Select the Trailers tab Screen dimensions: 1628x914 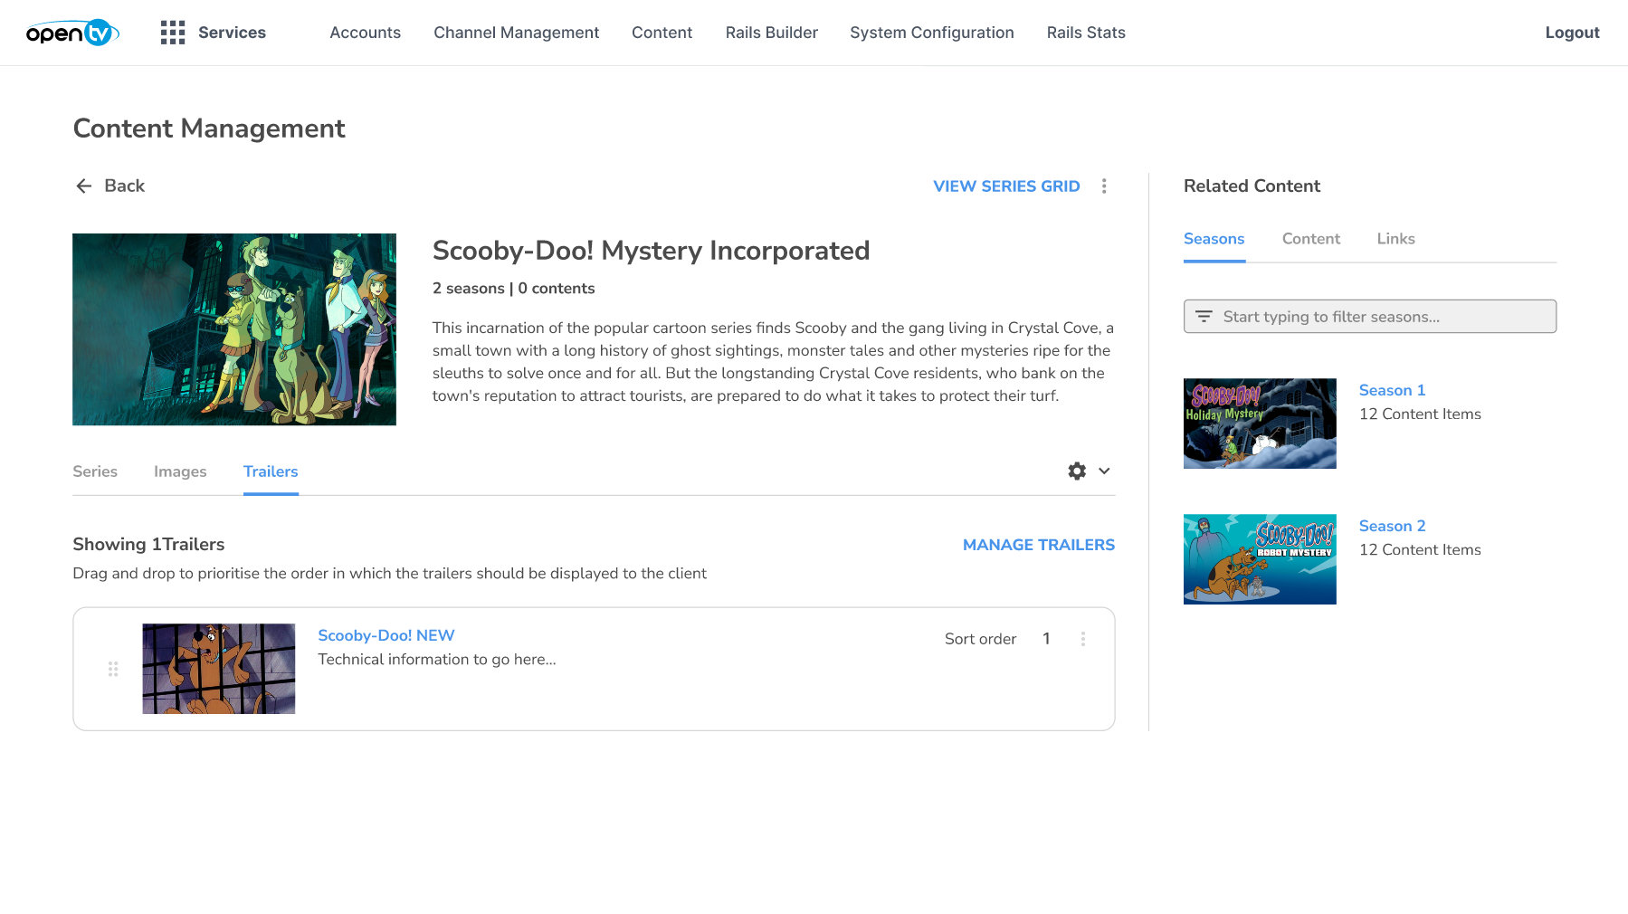click(x=271, y=471)
